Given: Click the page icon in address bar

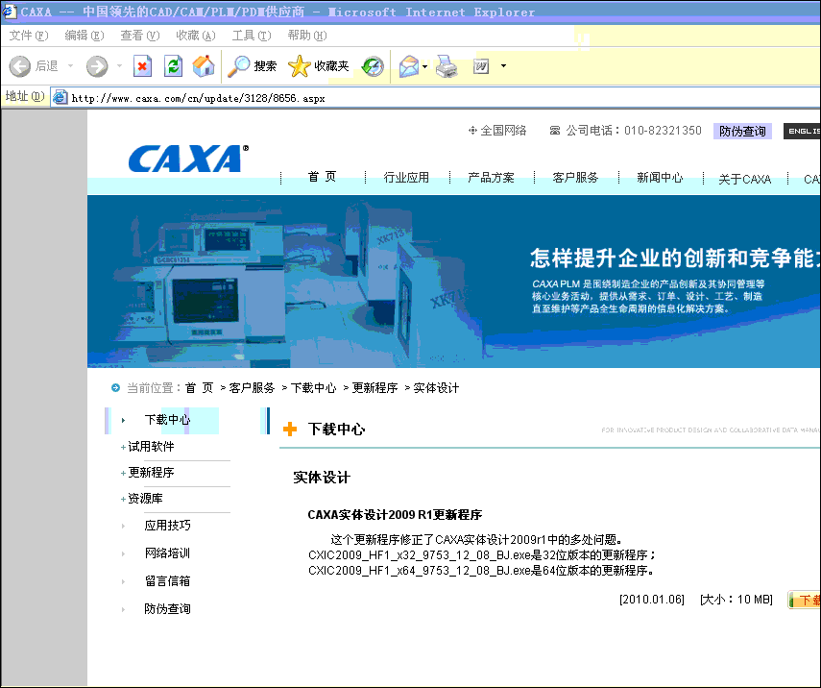Looking at the screenshot, I should pos(60,97).
